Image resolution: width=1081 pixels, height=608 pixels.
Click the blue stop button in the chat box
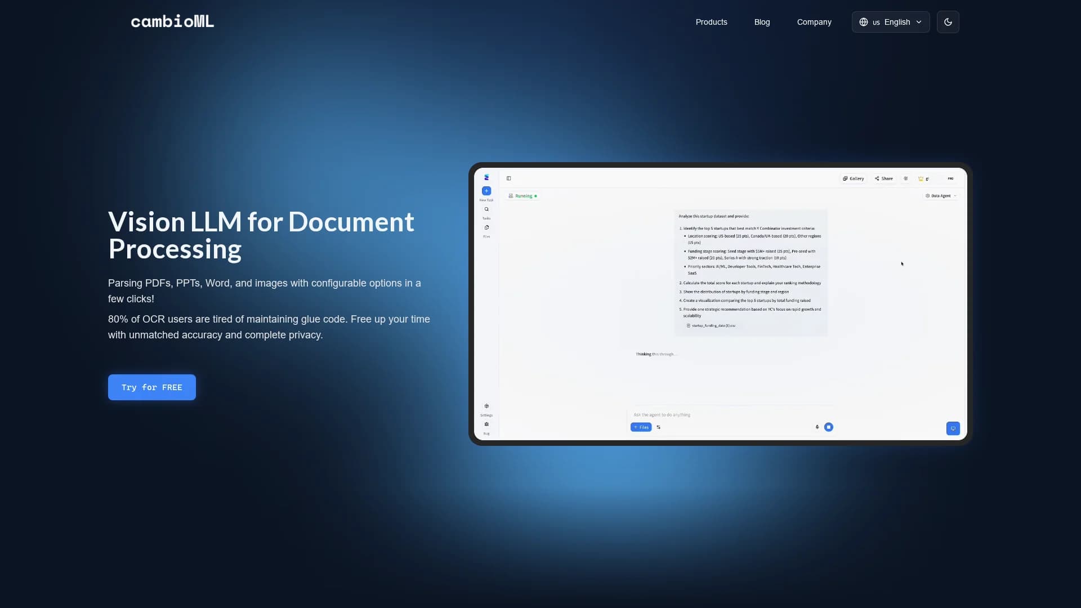coord(829,427)
